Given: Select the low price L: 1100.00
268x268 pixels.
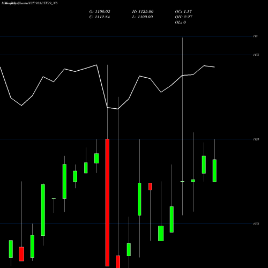Looking at the screenshot, I should coord(143,17).
